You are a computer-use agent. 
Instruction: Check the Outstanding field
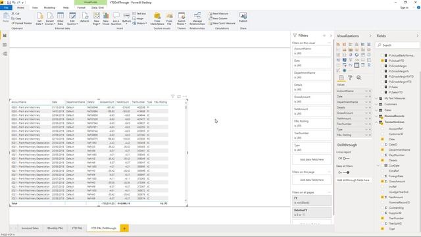[382, 208]
